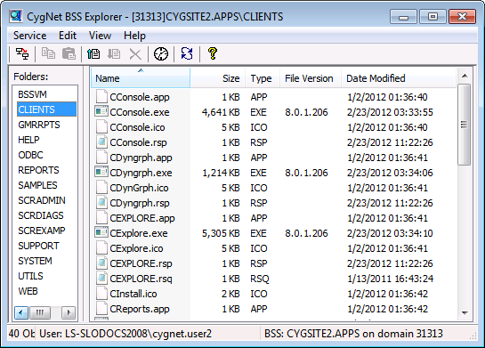
Task: Click the connect to service toolbar icon
Action: coord(22,53)
